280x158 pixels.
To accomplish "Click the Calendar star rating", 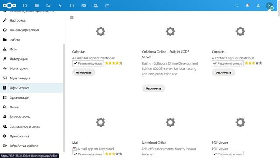I will (114, 63).
